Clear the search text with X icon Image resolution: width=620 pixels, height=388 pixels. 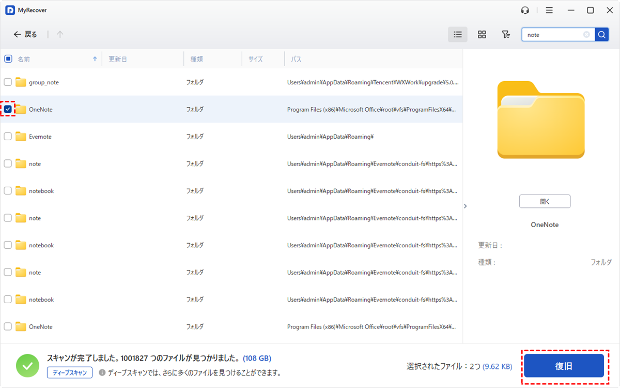pos(586,35)
